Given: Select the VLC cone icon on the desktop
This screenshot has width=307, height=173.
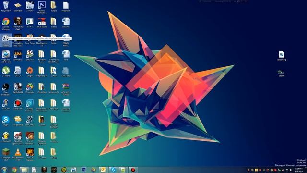Looking at the screenshot, I should tap(18, 155).
